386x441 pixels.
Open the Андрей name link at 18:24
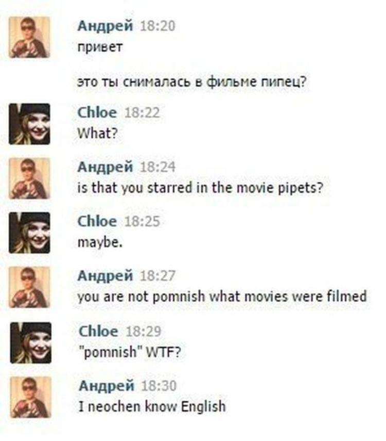tap(106, 167)
